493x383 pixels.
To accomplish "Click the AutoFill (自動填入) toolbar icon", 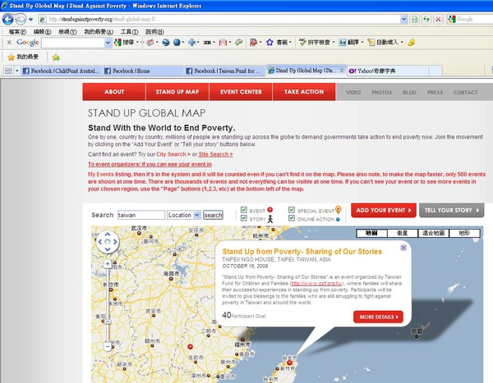I will coord(371,42).
